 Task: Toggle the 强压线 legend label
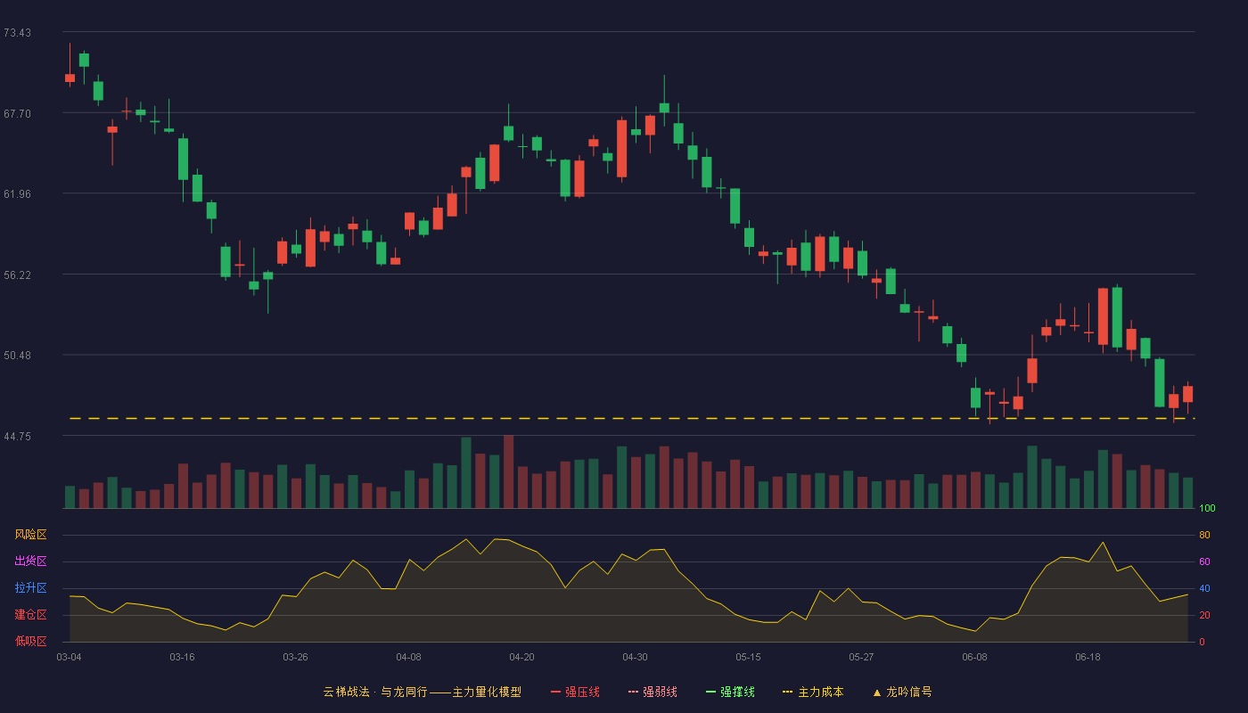582,692
